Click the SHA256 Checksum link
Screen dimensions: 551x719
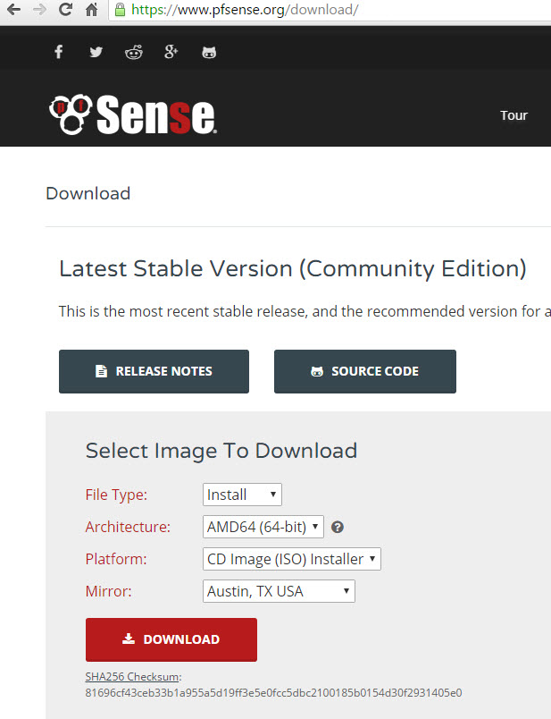(x=132, y=677)
